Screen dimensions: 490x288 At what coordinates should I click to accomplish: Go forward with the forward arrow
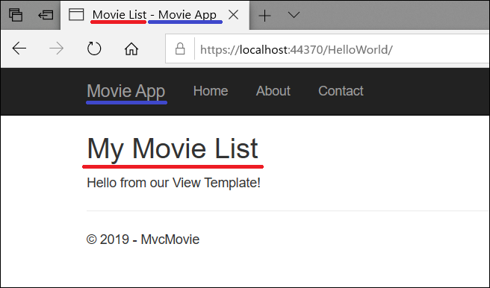[57, 48]
